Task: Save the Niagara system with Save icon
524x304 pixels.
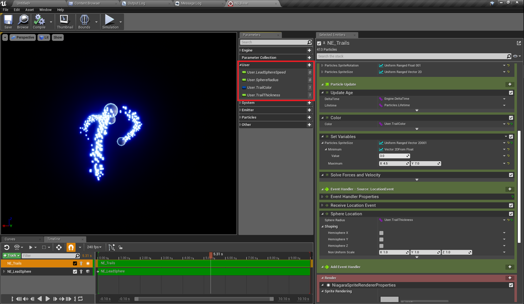Action: (x=8, y=21)
